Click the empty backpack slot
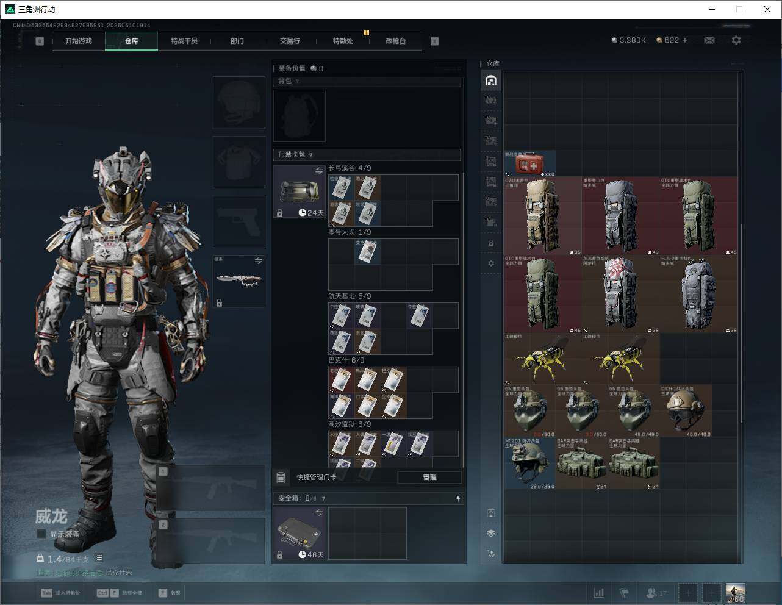 tap(300, 116)
